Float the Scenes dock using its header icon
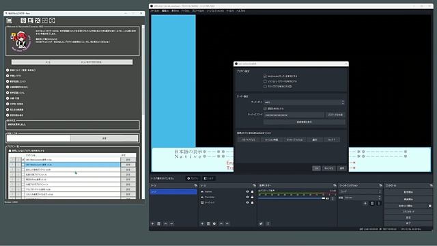 coord(196,185)
